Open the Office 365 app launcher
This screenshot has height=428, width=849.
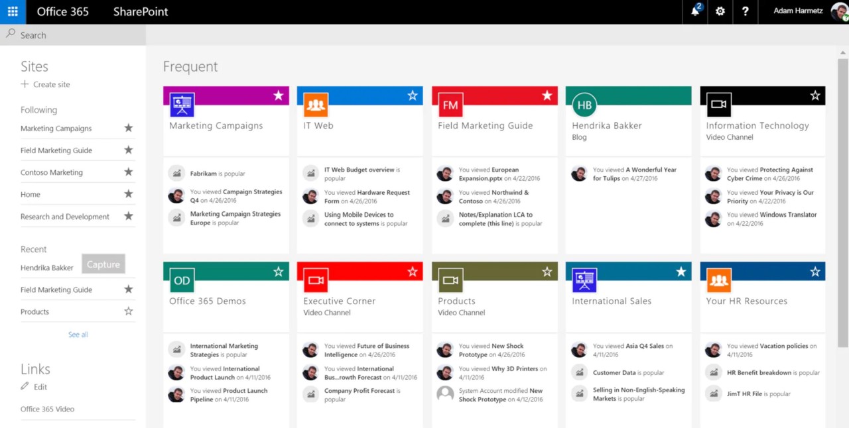click(13, 11)
